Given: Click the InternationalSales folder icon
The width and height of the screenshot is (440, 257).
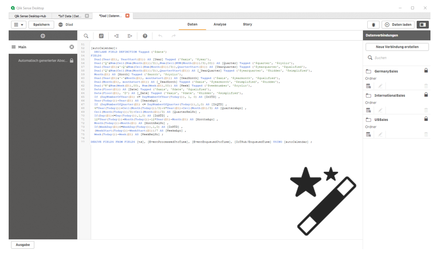Looking at the screenshot, I should tap(369, 95).
